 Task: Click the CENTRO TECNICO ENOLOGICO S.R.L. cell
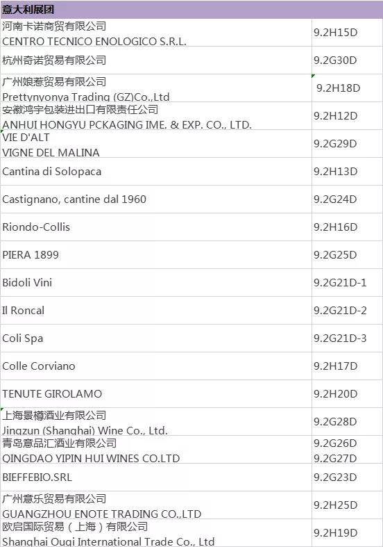point(156,33)
